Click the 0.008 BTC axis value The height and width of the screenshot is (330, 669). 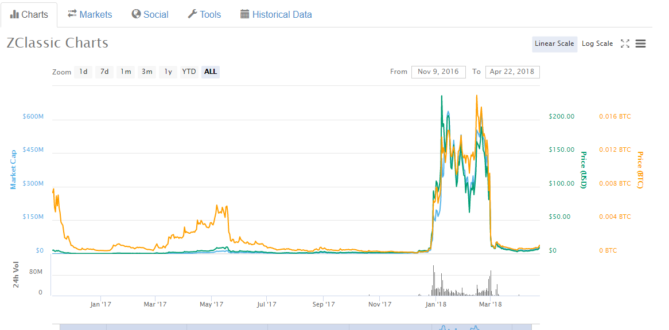pyautogui.click(x=615, y=183)
